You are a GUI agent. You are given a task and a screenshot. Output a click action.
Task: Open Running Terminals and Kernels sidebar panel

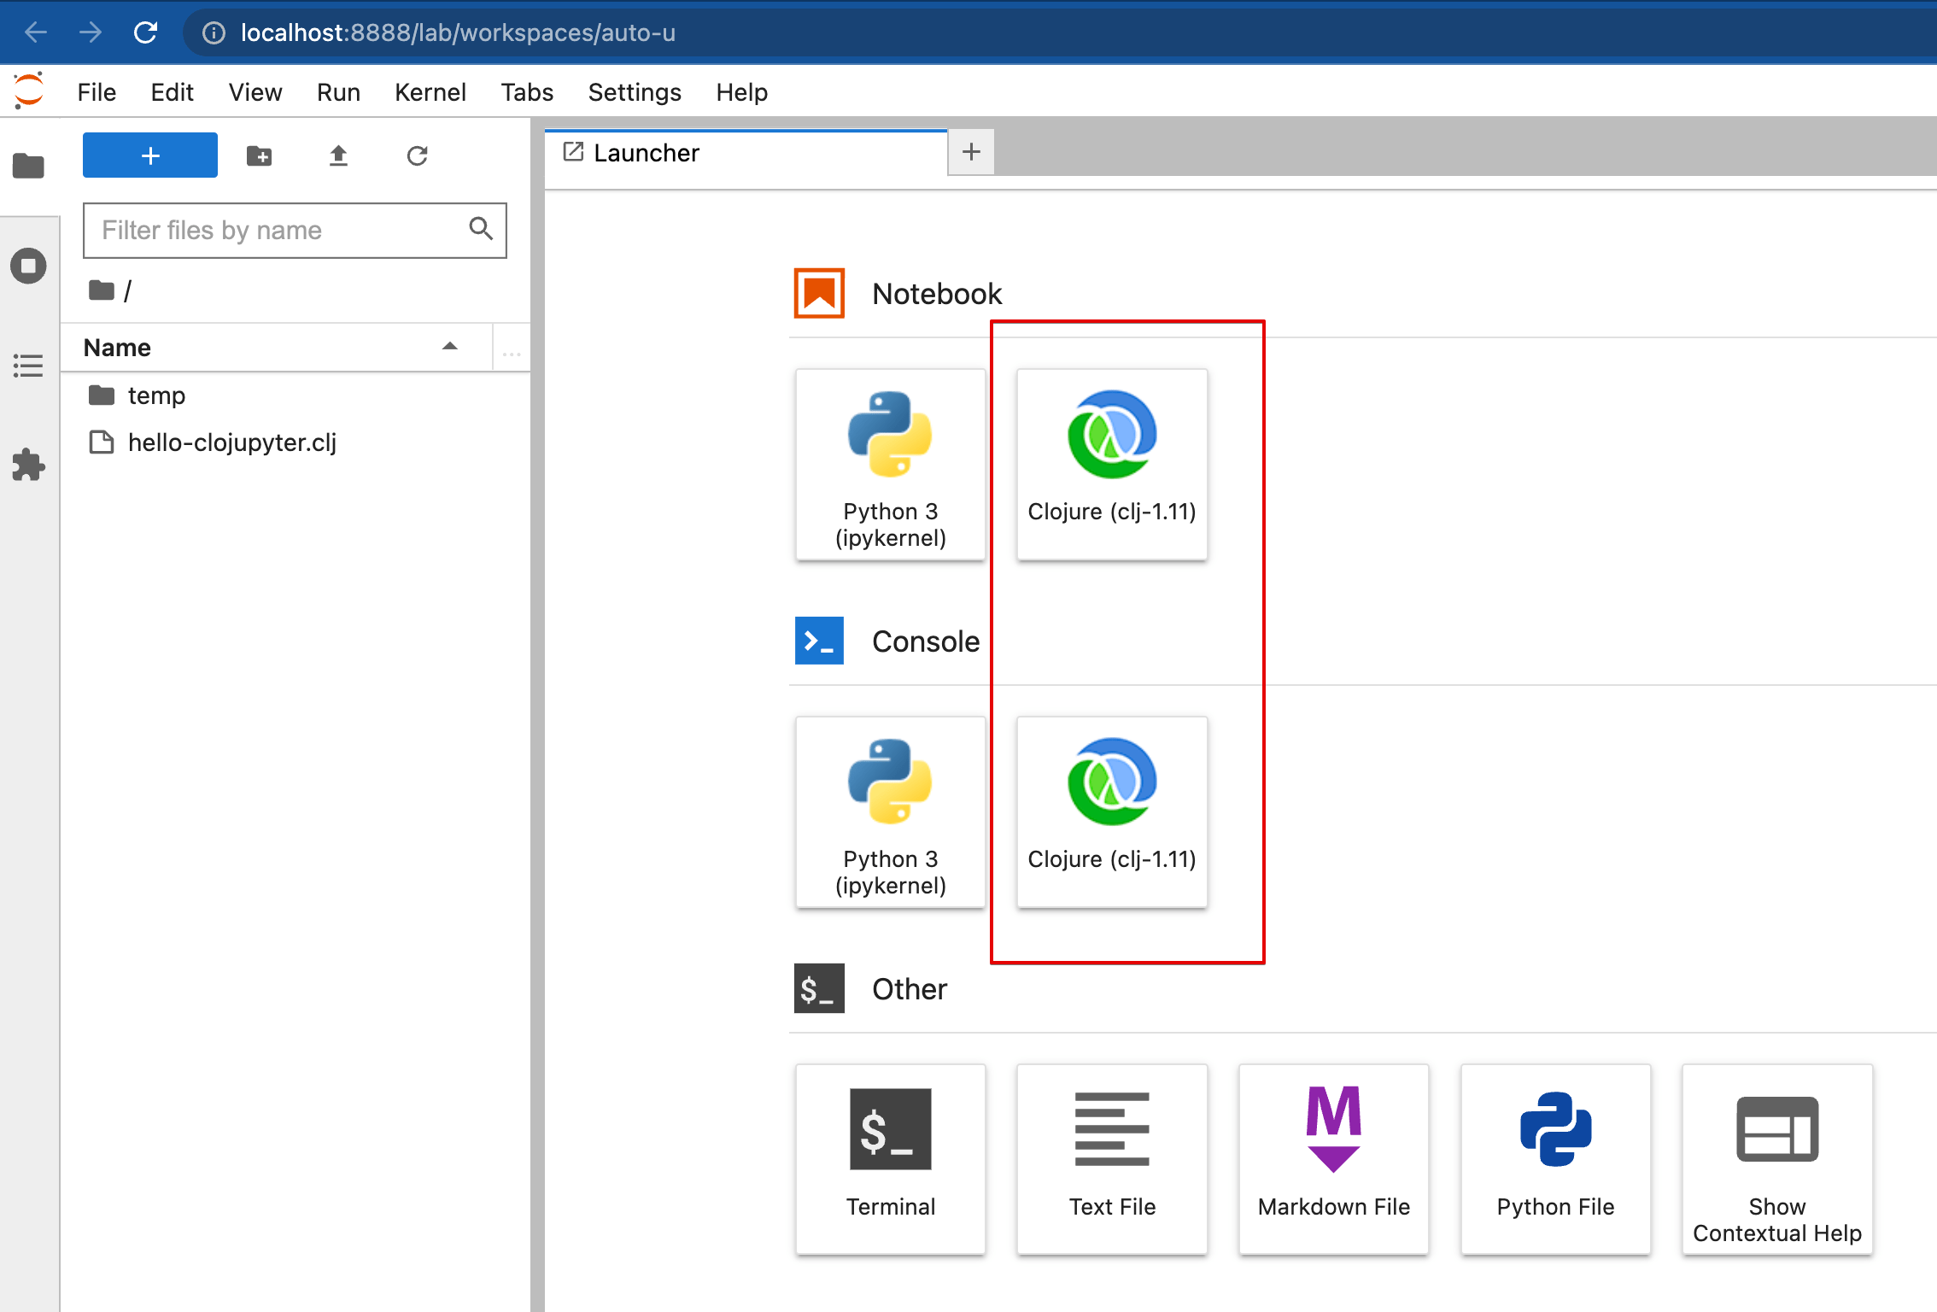coord(28,266)
